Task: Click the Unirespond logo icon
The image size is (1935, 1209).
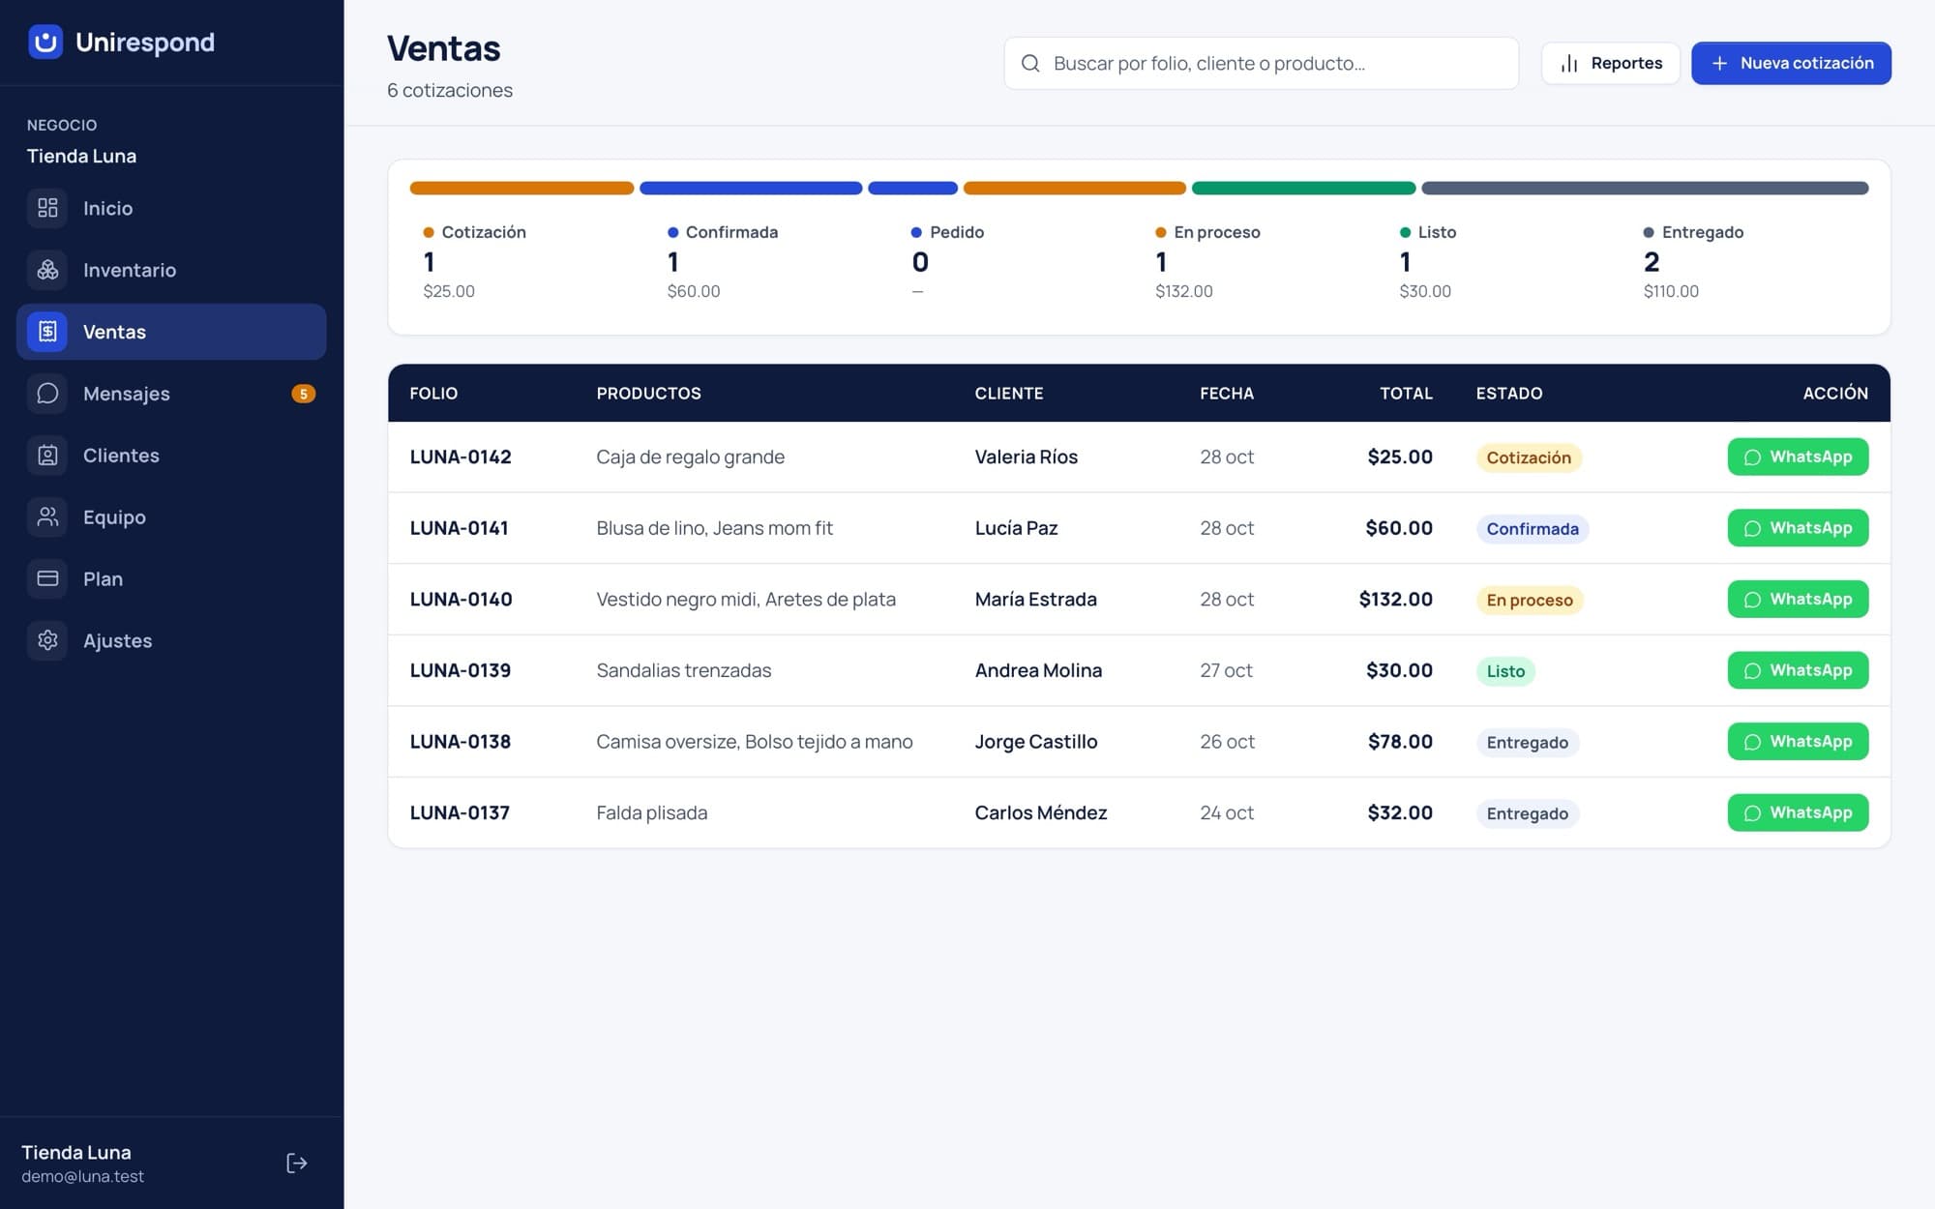Action: pyautogui.click(x=45, y=42)
